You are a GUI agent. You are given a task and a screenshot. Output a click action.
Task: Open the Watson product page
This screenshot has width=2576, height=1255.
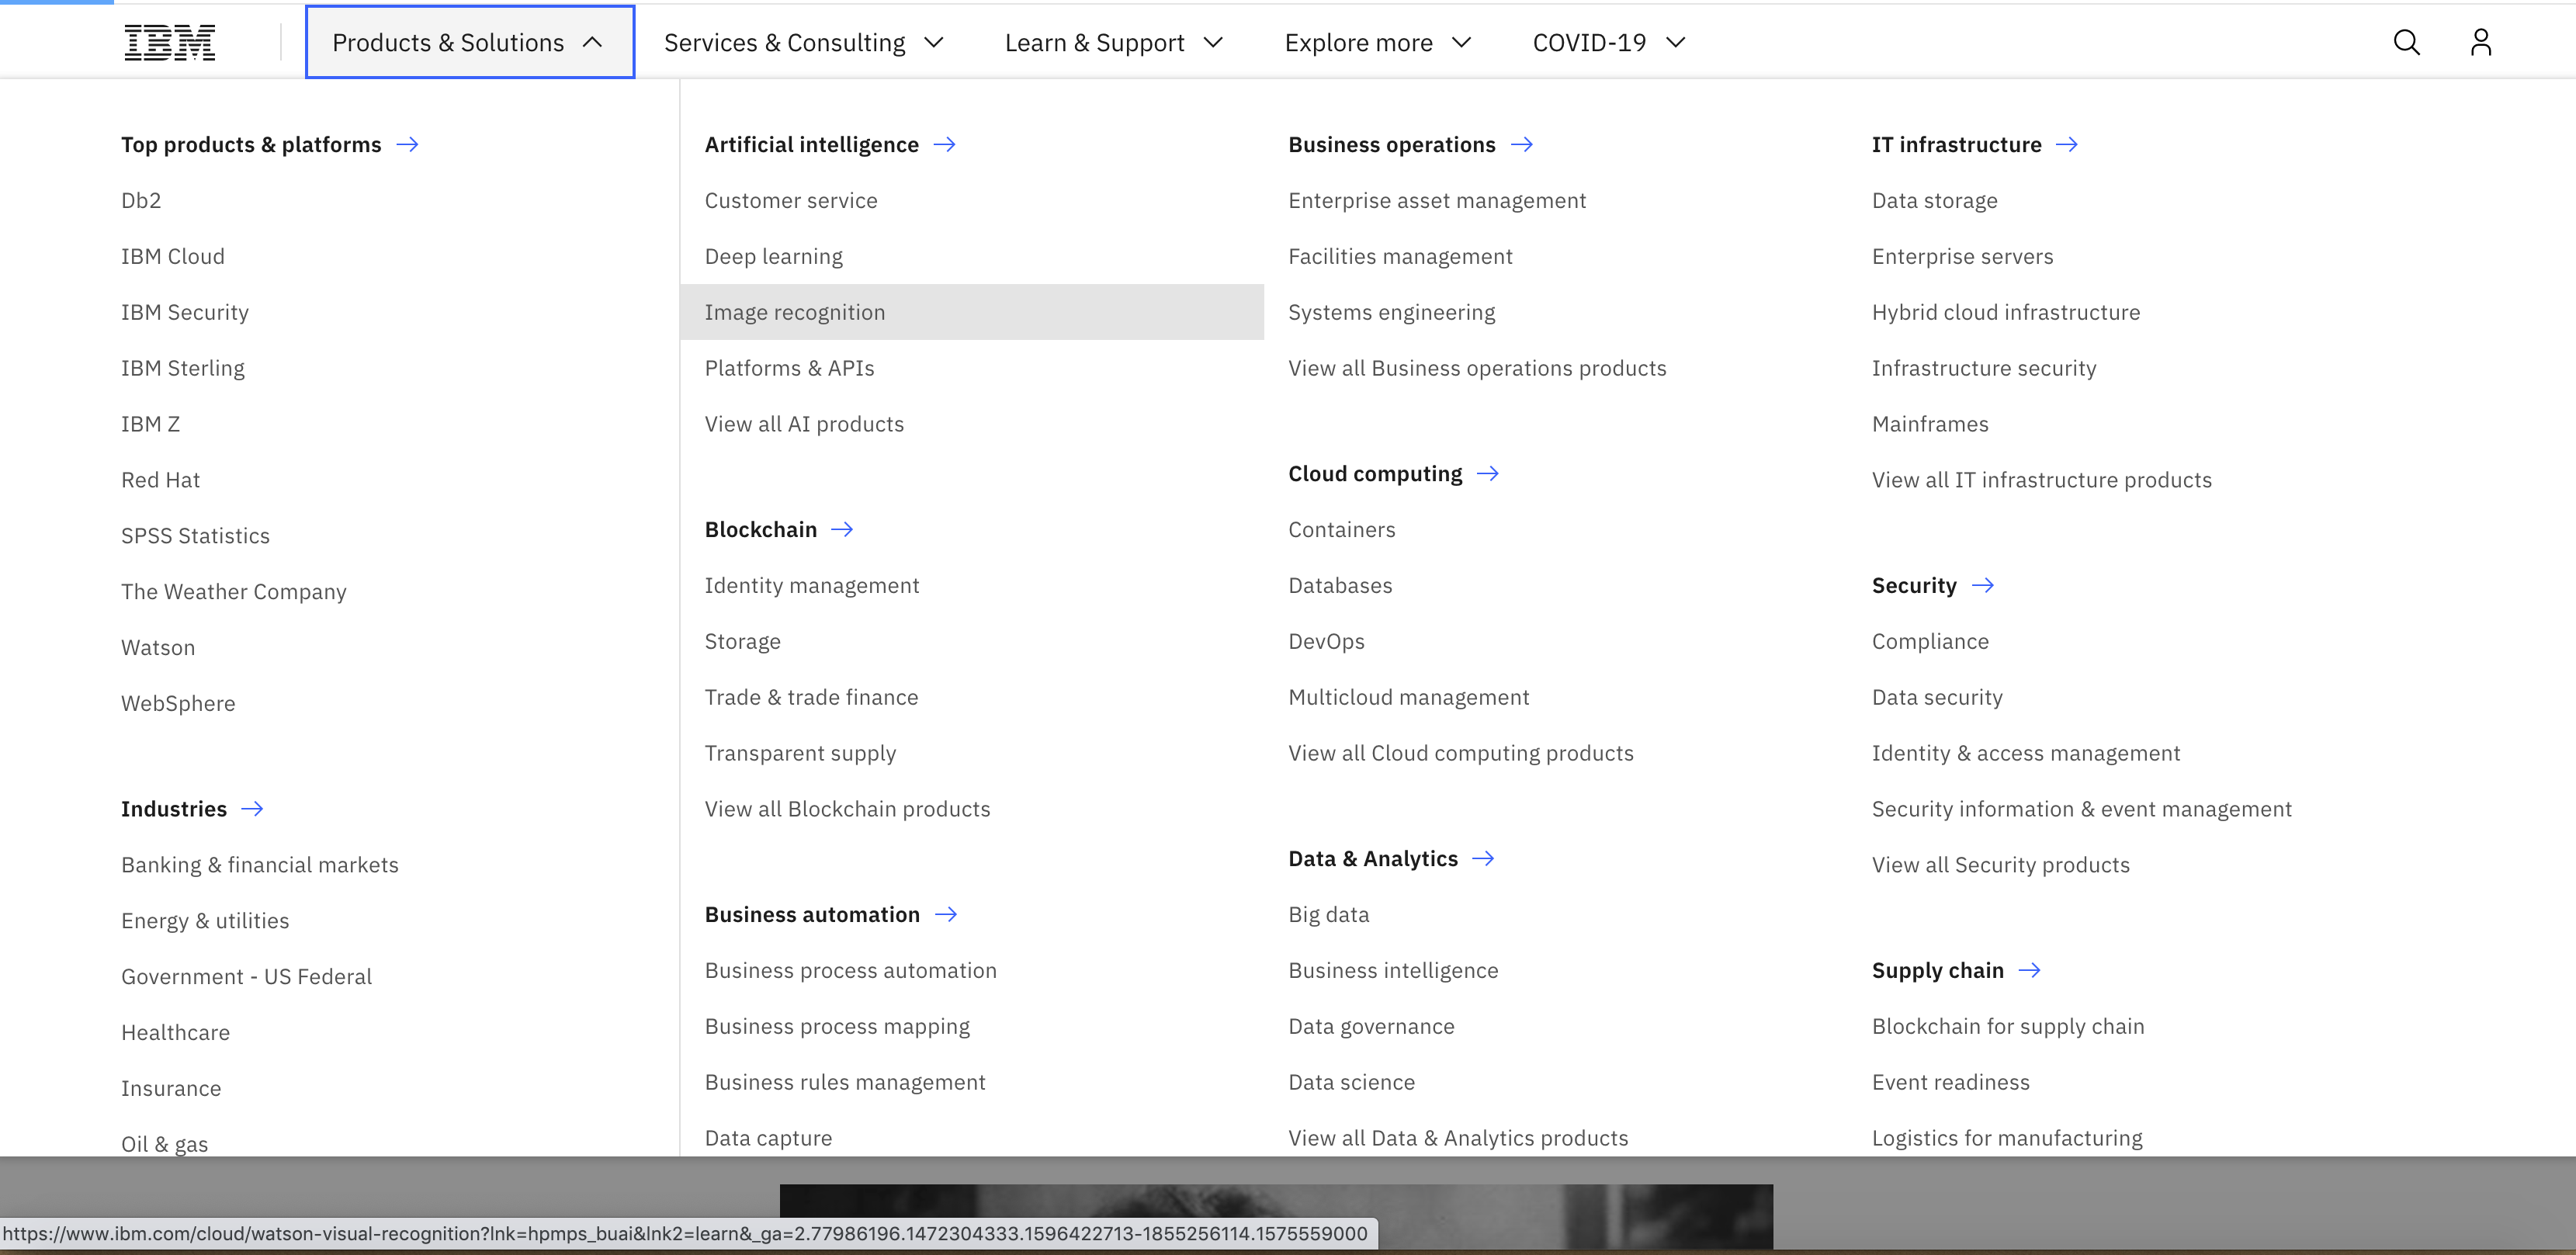158,647
